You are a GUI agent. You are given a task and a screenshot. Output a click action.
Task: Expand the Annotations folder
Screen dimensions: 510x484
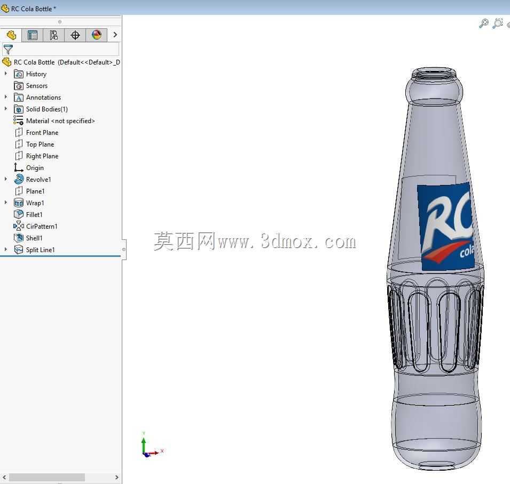coord(5,97)
